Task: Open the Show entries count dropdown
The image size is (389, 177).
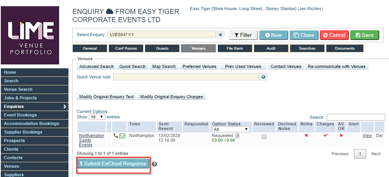Action: pos(97,117)
